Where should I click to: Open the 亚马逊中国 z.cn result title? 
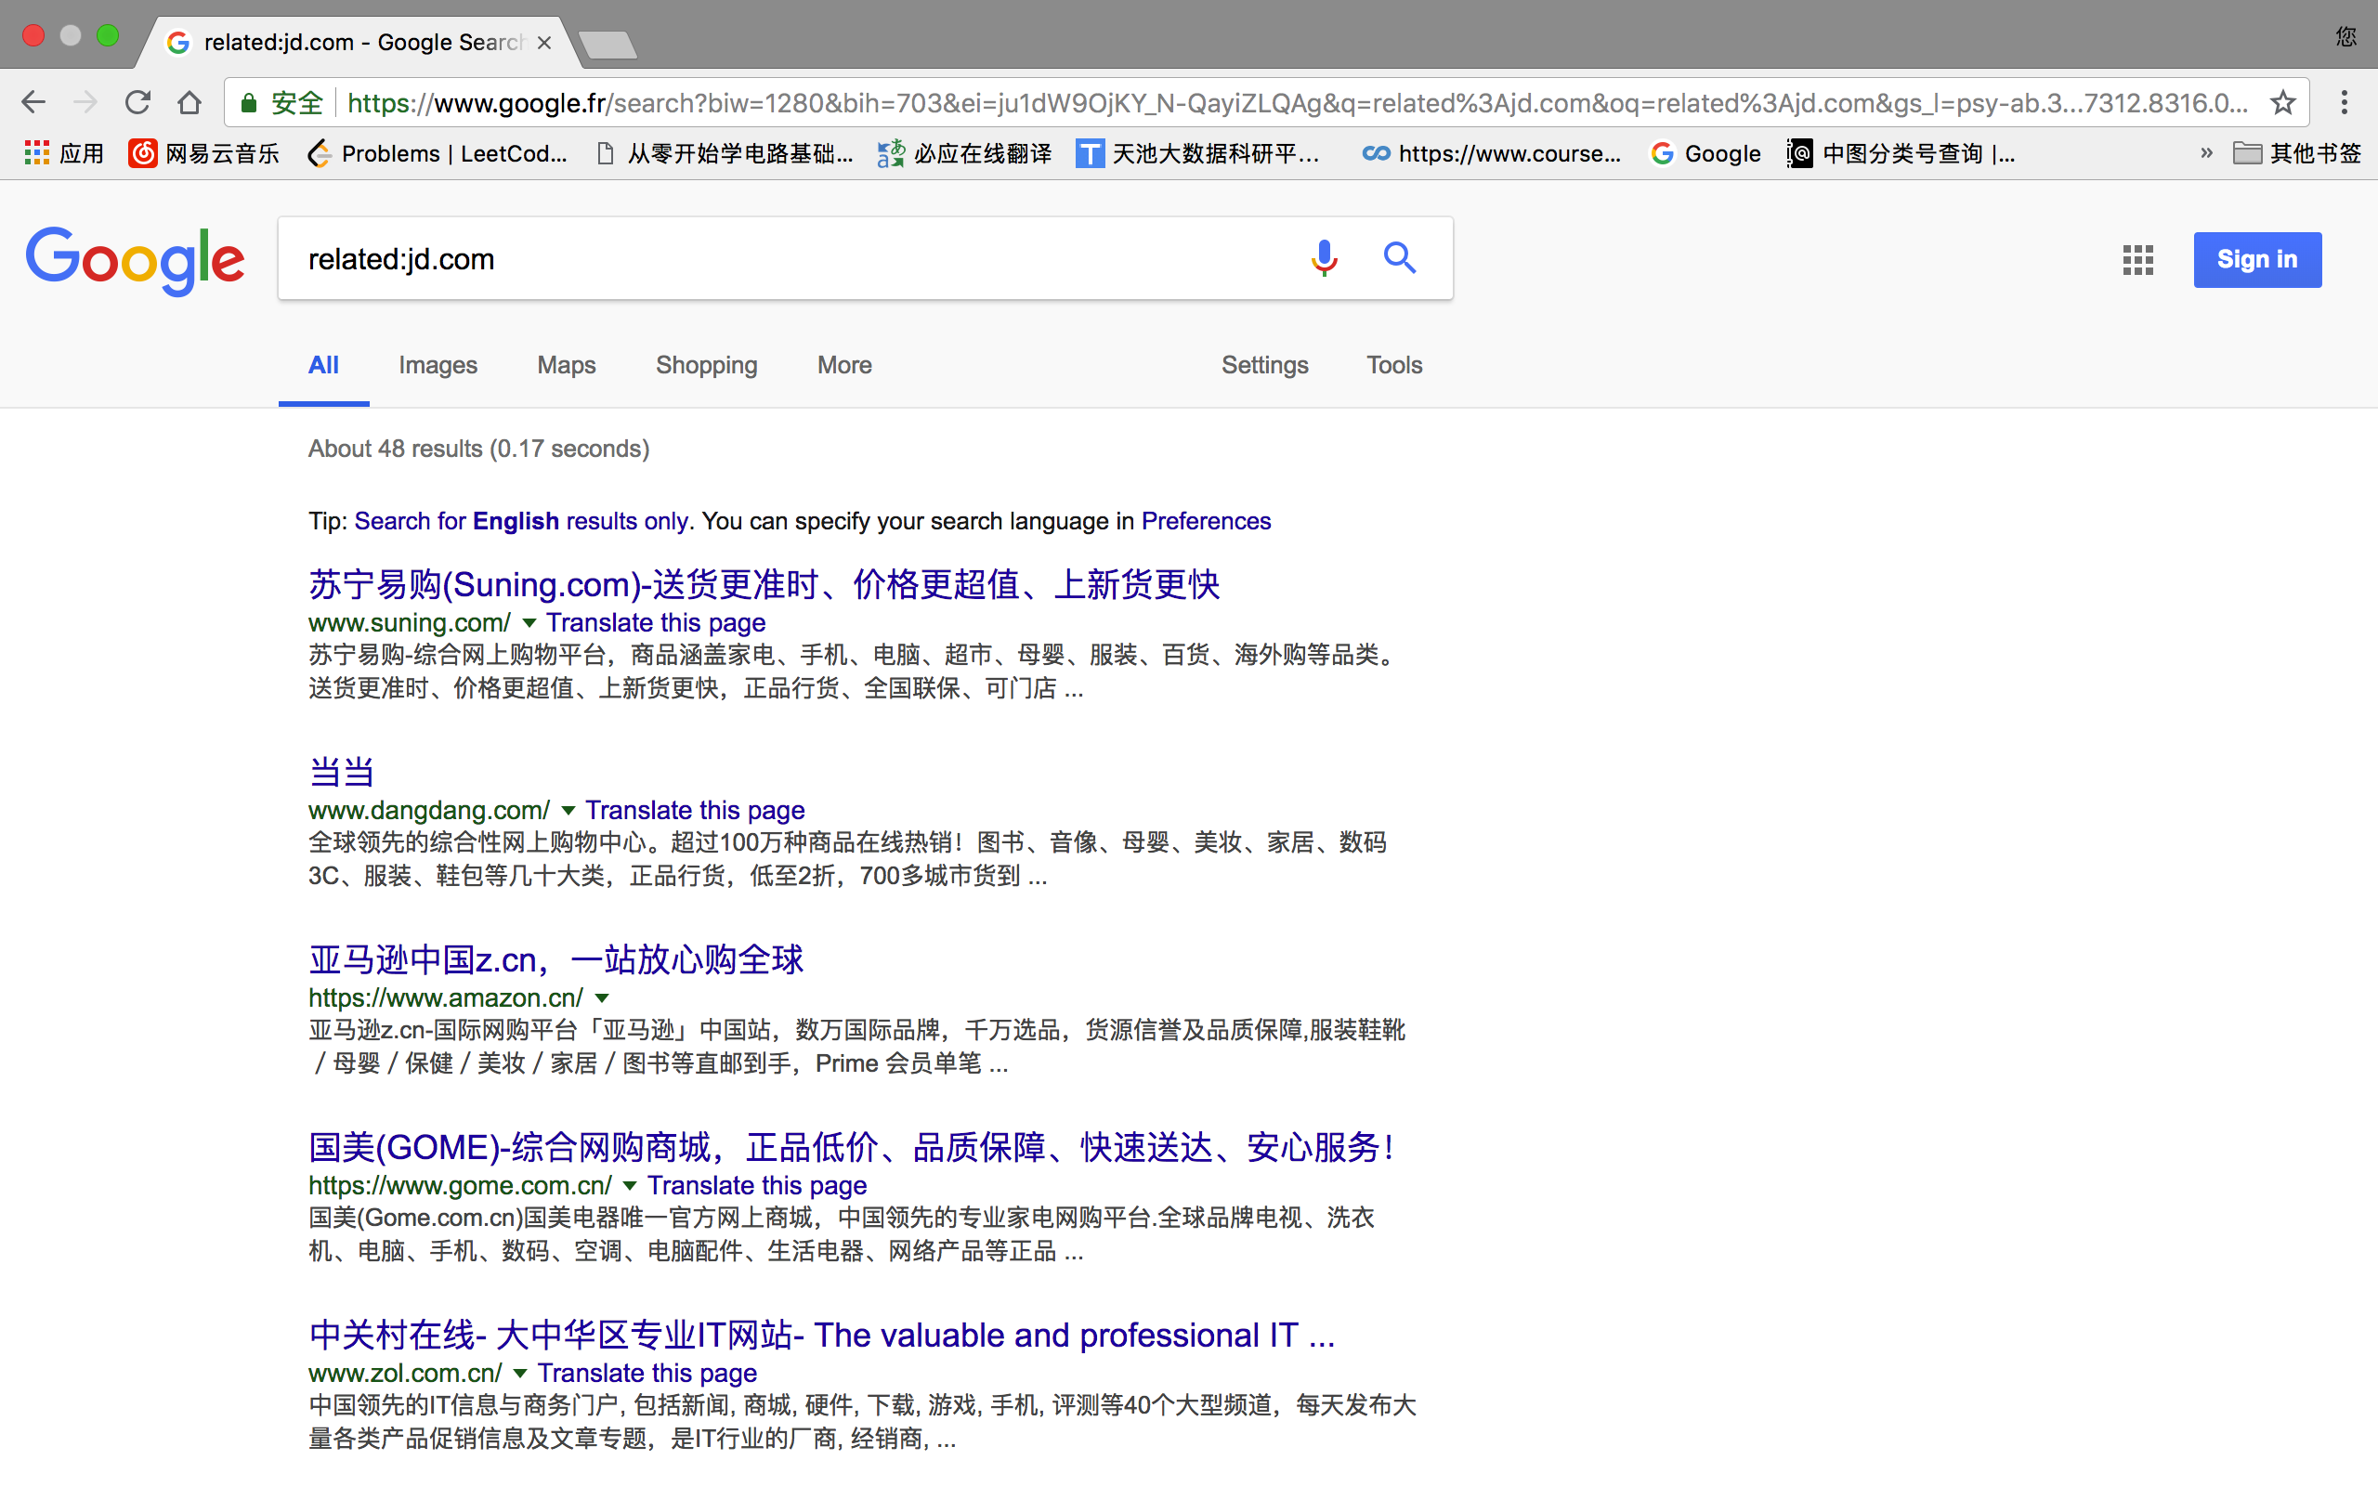556,960
